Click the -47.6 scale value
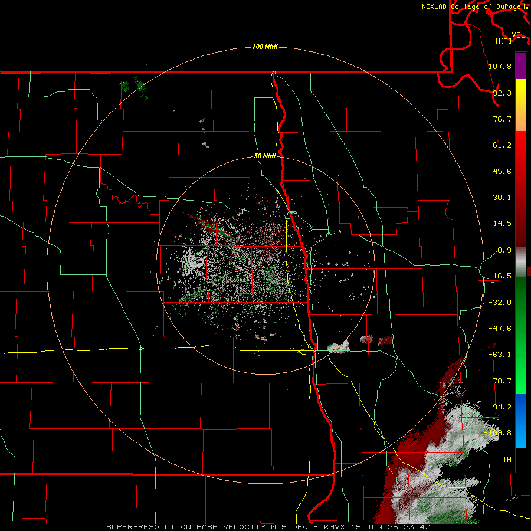The image size is (531, 531). 500,329
